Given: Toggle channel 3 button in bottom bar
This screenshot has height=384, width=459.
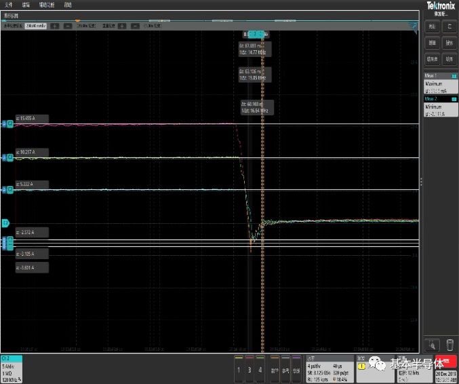Looking at the screenshot, I should 250,370.
